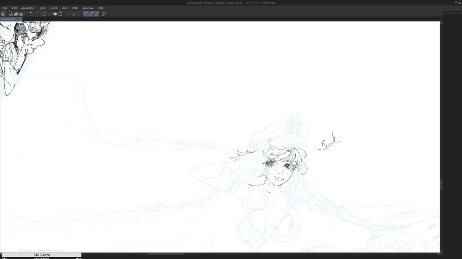Redo the undone action
Screen dimensions: 462x259
[37, 14]
